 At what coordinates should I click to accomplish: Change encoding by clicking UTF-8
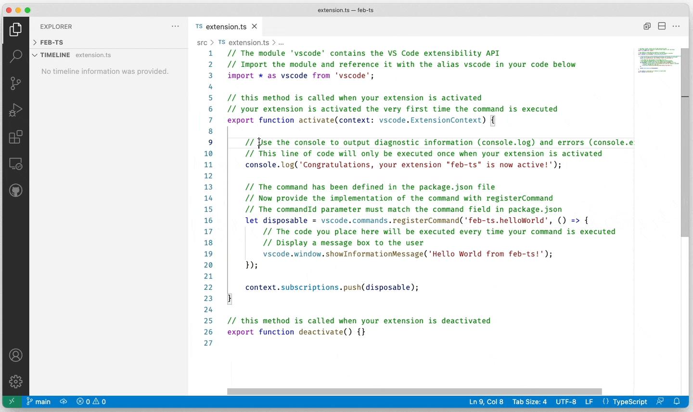coord(566,401)
